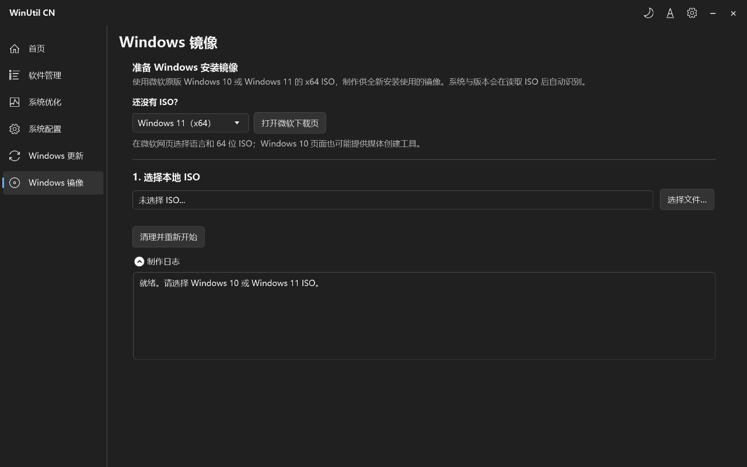Go to the 首页 page

(x=53, y=48)
